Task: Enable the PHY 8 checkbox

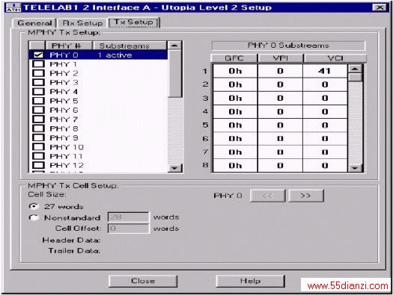Action: [x=38, y=128]
